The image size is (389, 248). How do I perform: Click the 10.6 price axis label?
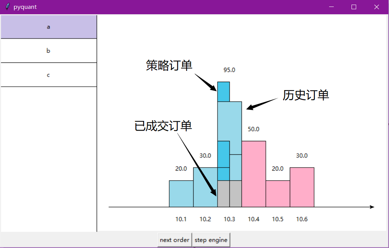point(302,219)
